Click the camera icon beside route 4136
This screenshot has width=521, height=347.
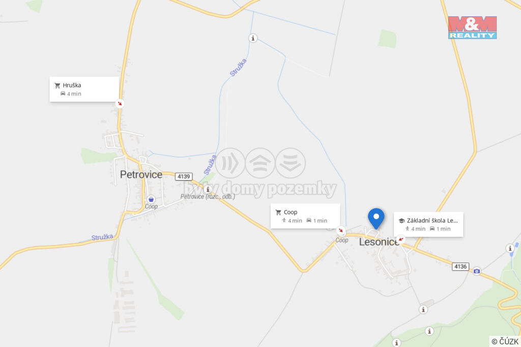coord(477,271)
